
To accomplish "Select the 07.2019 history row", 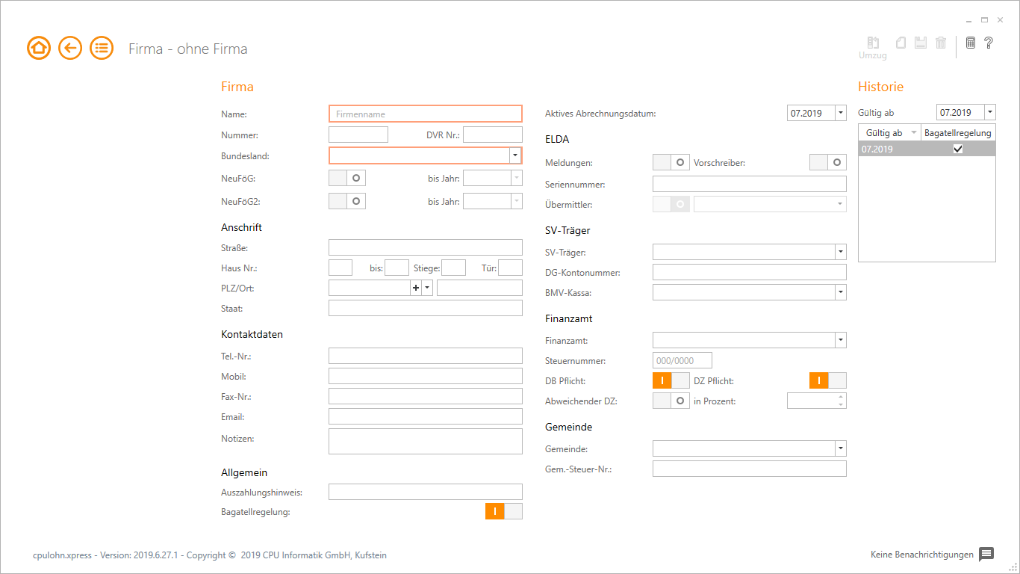I will click(x=927, y=149).
